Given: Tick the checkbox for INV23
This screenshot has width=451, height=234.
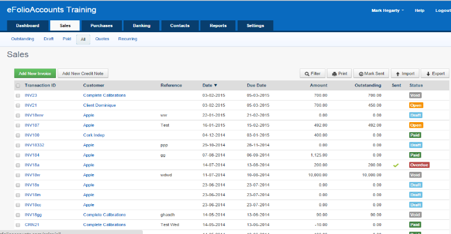Looking at the screenshot, I should point(18,96).
